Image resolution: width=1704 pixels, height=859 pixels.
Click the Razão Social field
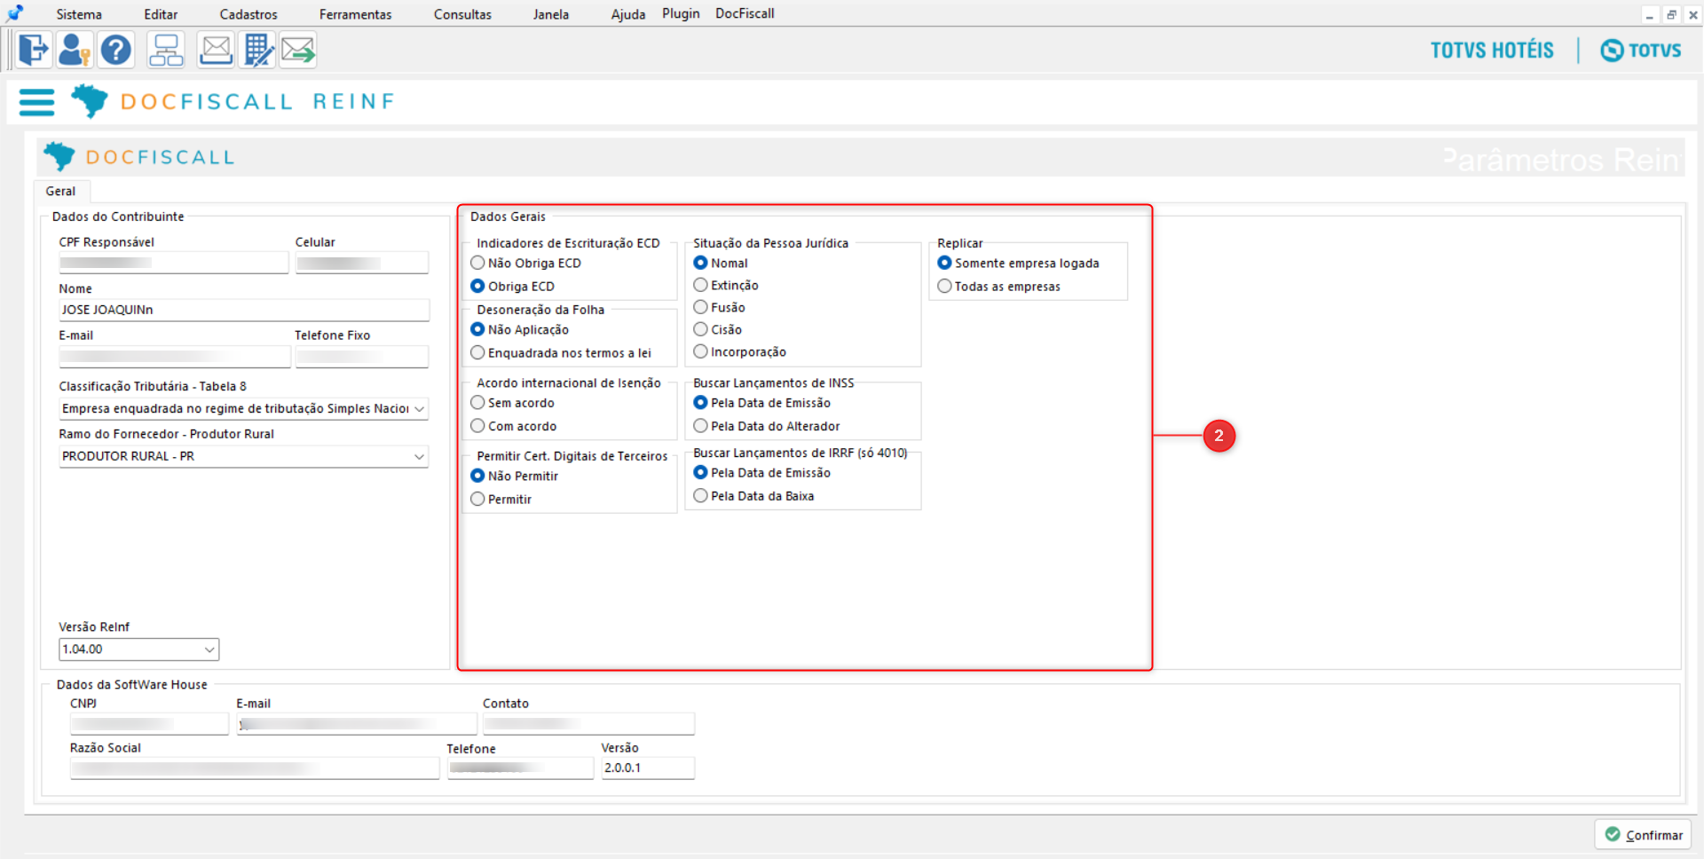255,768
